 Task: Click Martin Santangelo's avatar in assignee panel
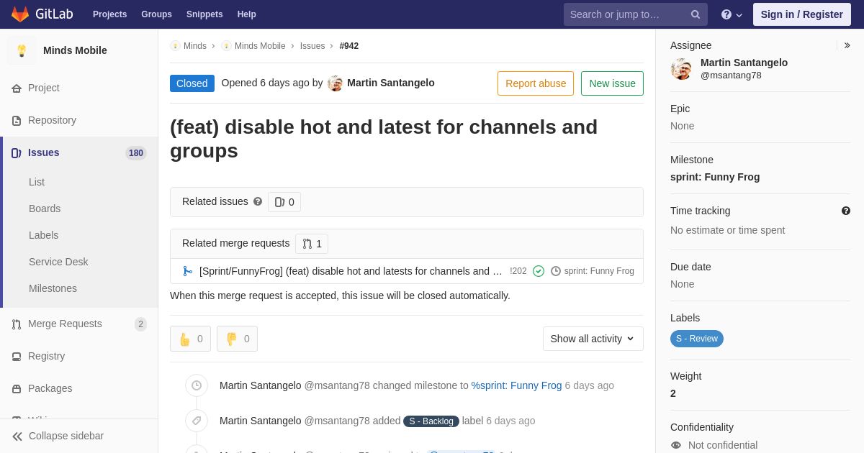[x=681, y=69]
